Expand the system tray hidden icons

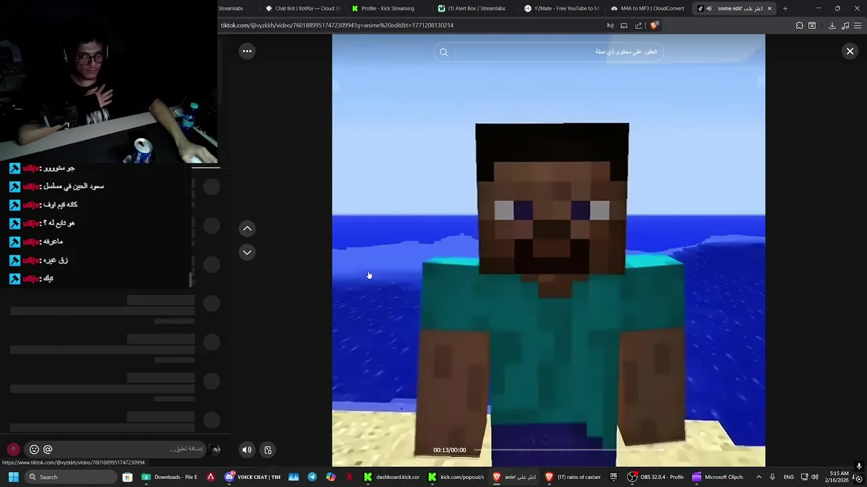759,477
